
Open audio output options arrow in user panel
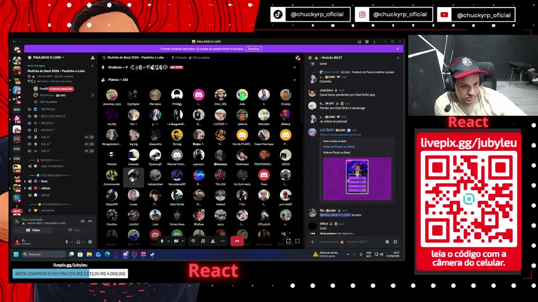coord(83,242)
